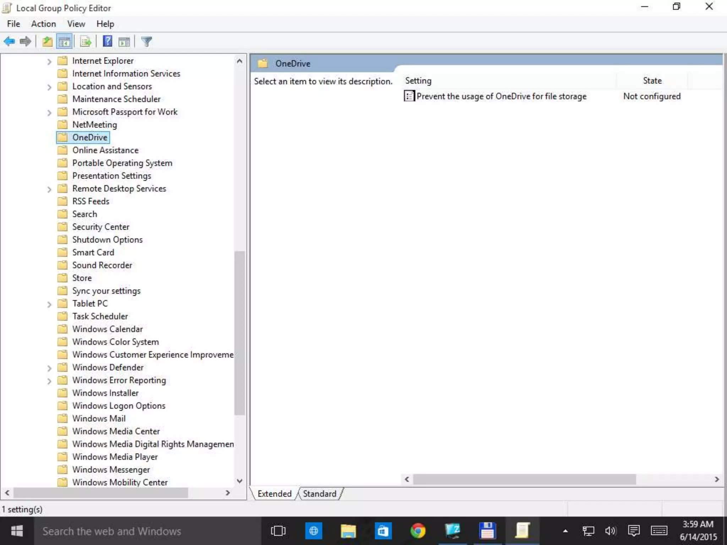This screenshot has height=545, width=727.
Task: Click the settings list scroll right arrow
Action: pos(717,479)
